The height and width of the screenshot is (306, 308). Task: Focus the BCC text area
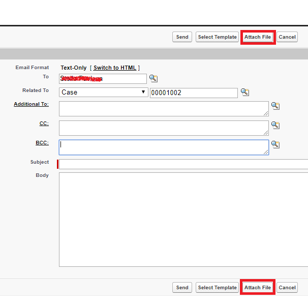[164, 147]
